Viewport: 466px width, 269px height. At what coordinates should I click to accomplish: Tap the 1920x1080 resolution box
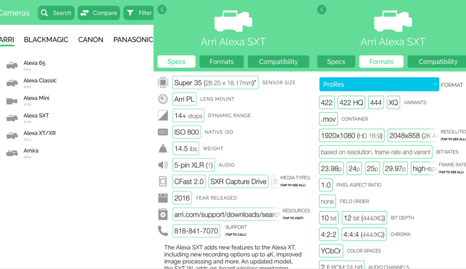click(352, 136)
